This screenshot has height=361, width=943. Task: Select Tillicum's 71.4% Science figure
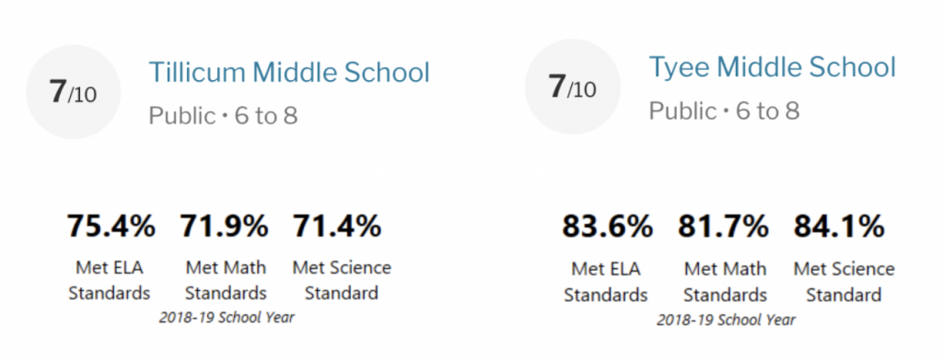point(337,227)
